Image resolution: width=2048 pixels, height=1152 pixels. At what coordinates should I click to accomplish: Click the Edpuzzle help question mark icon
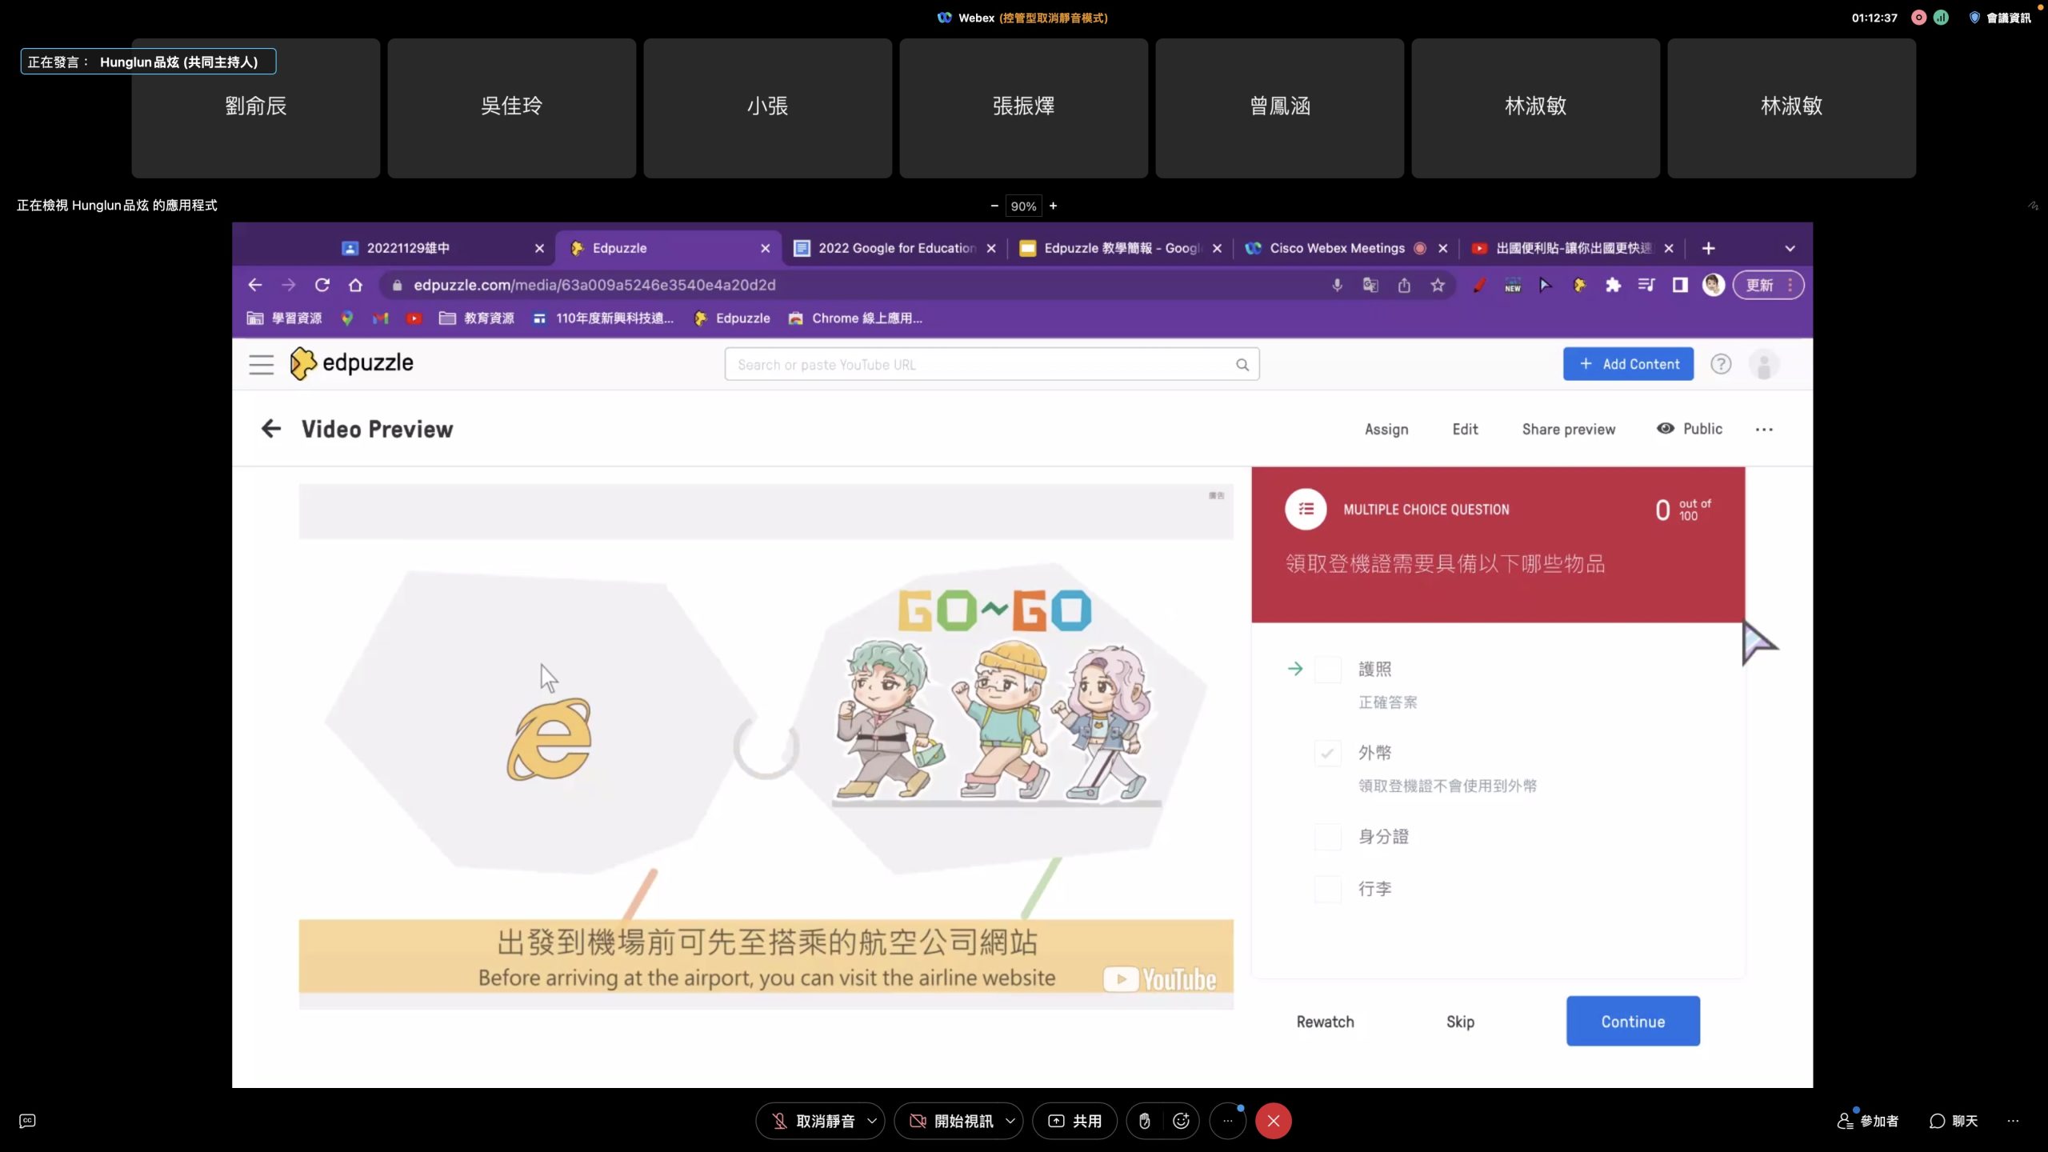[1720, 364]
